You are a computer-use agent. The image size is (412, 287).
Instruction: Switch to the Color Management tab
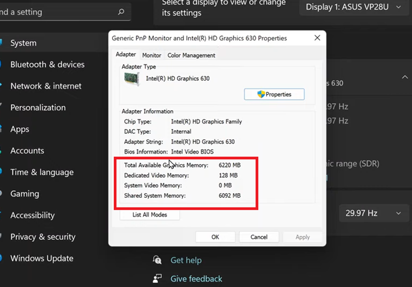(x=191, y=55)
